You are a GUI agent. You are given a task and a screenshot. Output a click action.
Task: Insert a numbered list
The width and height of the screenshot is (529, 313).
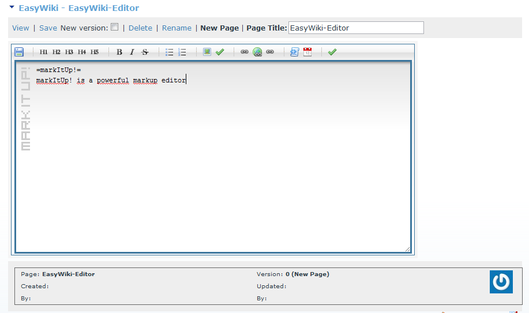click(182, 52)
